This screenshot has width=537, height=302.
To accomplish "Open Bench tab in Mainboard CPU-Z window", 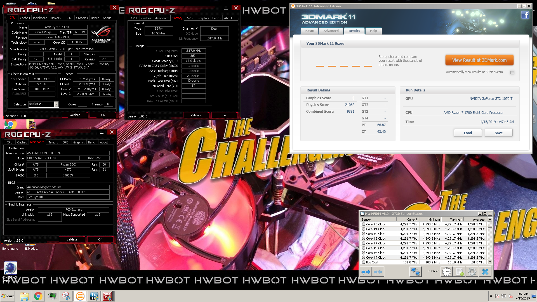I will click(x=92, y=142).
